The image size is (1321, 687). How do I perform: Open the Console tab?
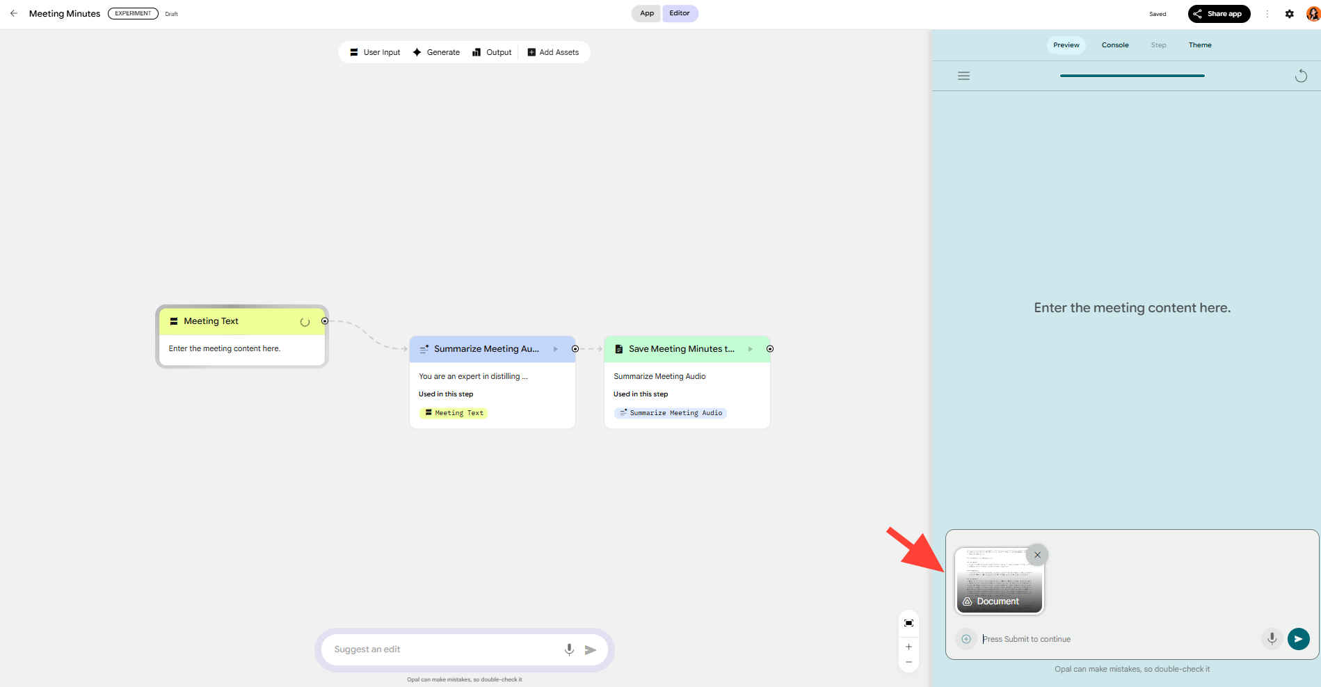click(1114, 45)
